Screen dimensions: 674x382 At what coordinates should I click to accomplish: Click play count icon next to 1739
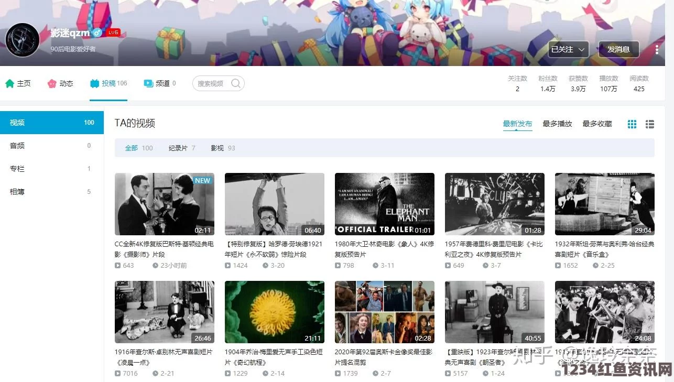tap(338, 374)
